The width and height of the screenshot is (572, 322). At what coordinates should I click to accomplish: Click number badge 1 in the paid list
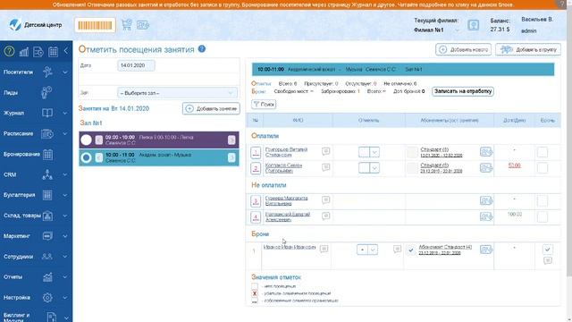(256, 152)
